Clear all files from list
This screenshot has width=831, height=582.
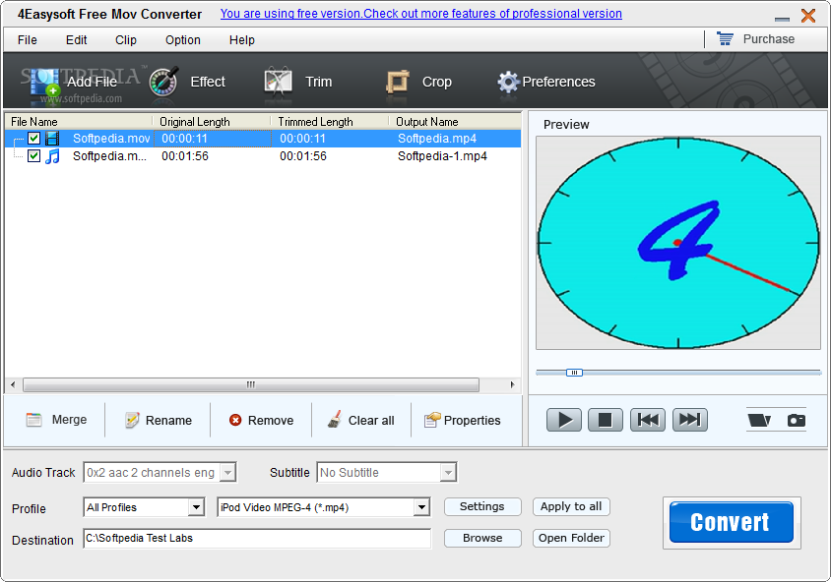pyautogui.click(x=361, y=420)
